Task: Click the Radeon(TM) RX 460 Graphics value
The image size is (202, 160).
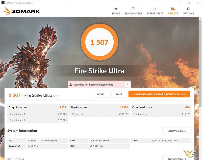Action: point(42,140)
